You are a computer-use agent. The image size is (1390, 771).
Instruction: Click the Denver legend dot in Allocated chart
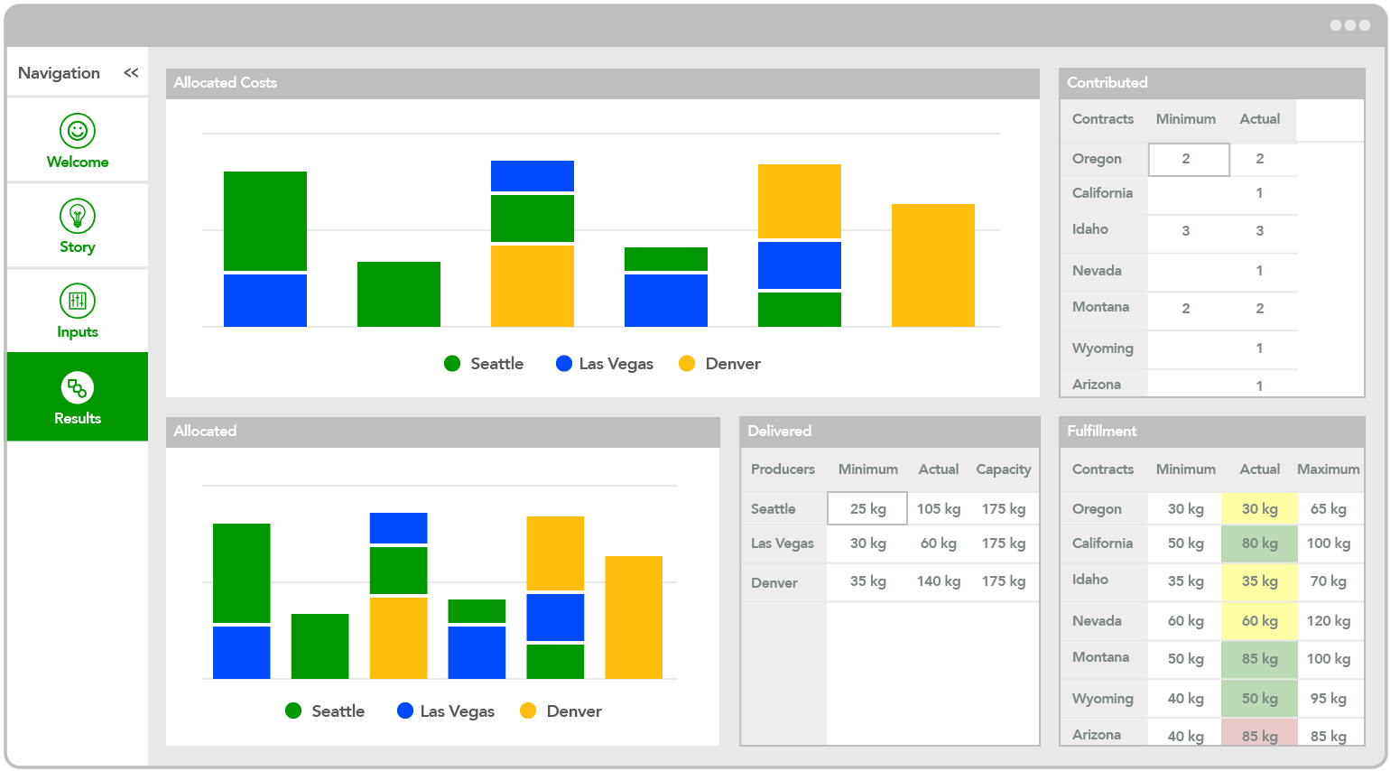coord(528,711)
